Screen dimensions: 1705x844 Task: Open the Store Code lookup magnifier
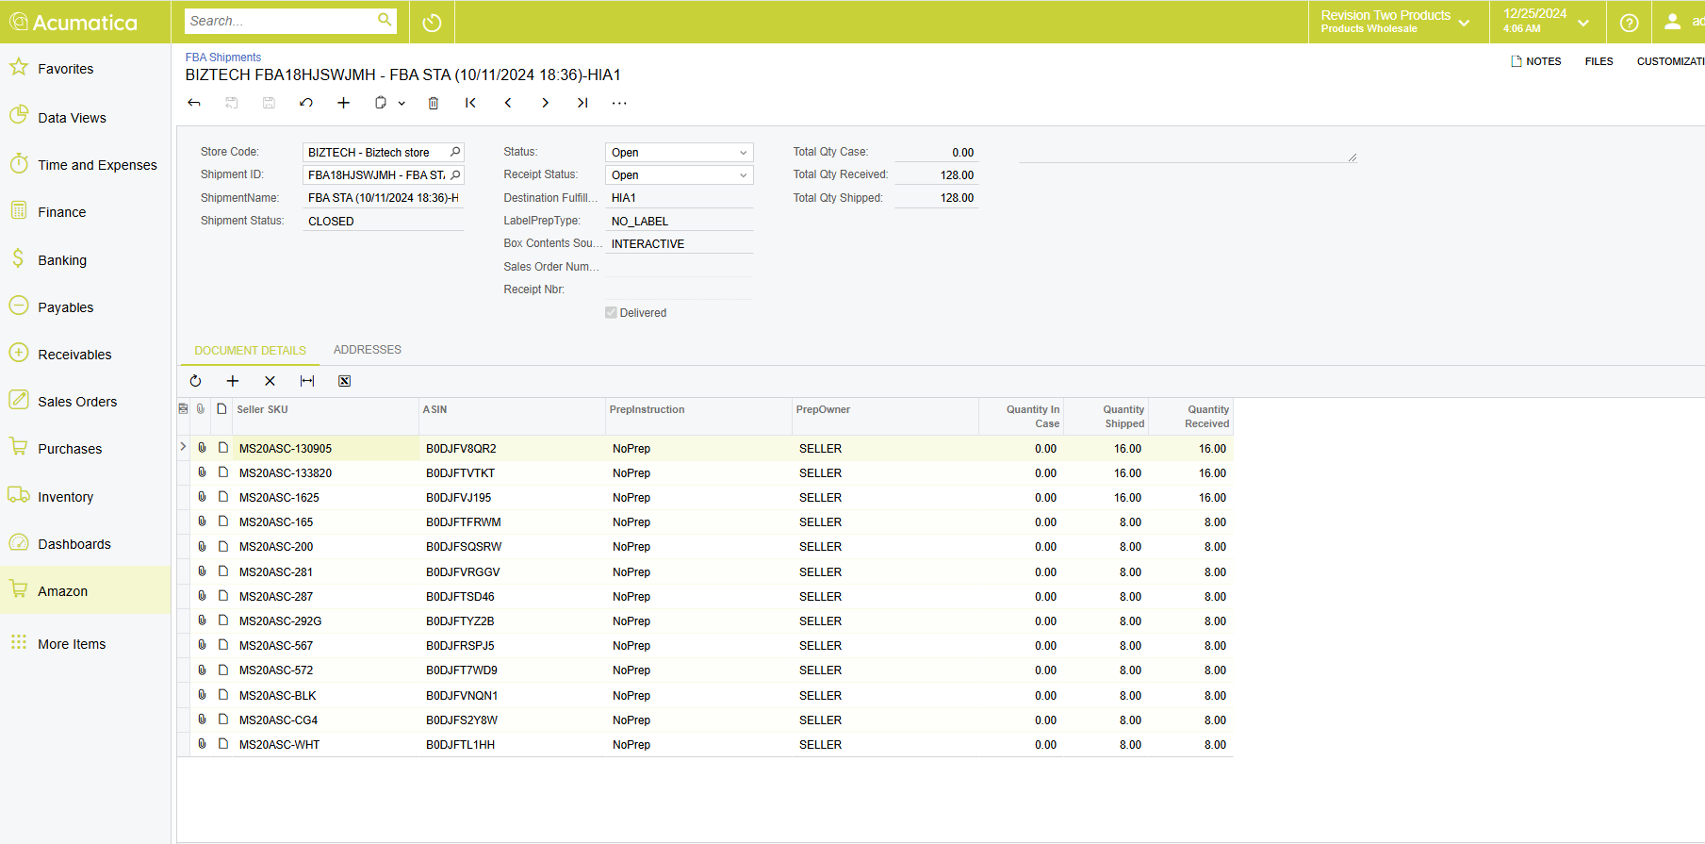click(455, 152)
